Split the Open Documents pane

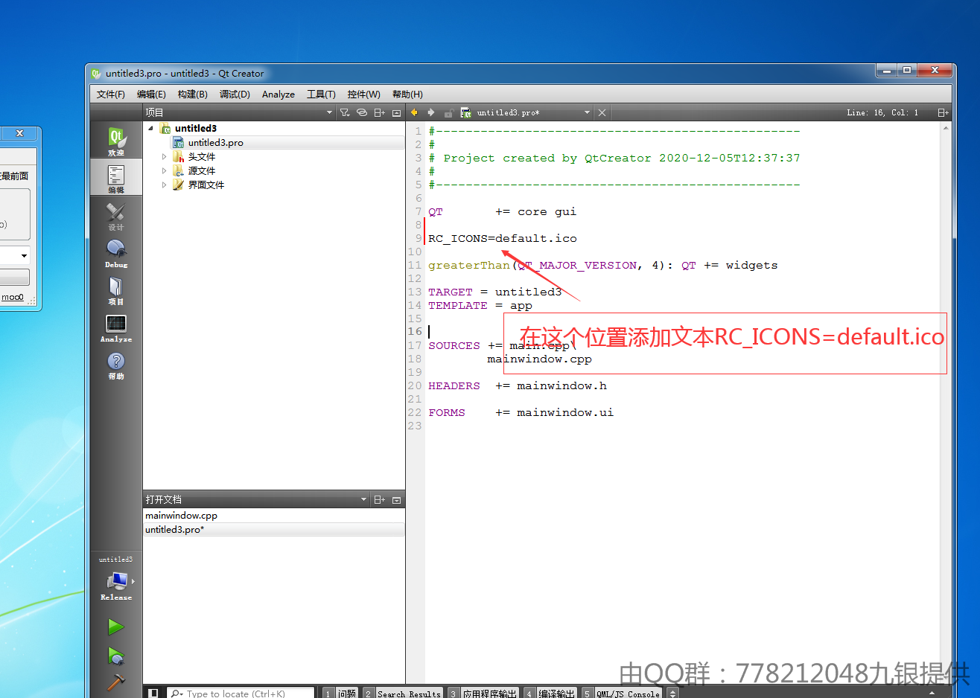coord(379,499)
